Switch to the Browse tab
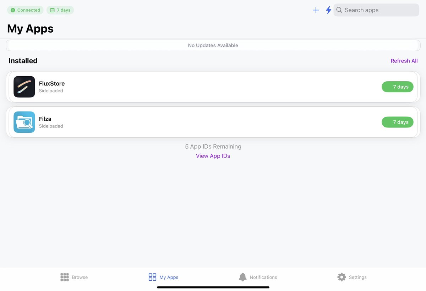This screenshot has width=426, height=291. pyautogui.click(x=74, y=277)
